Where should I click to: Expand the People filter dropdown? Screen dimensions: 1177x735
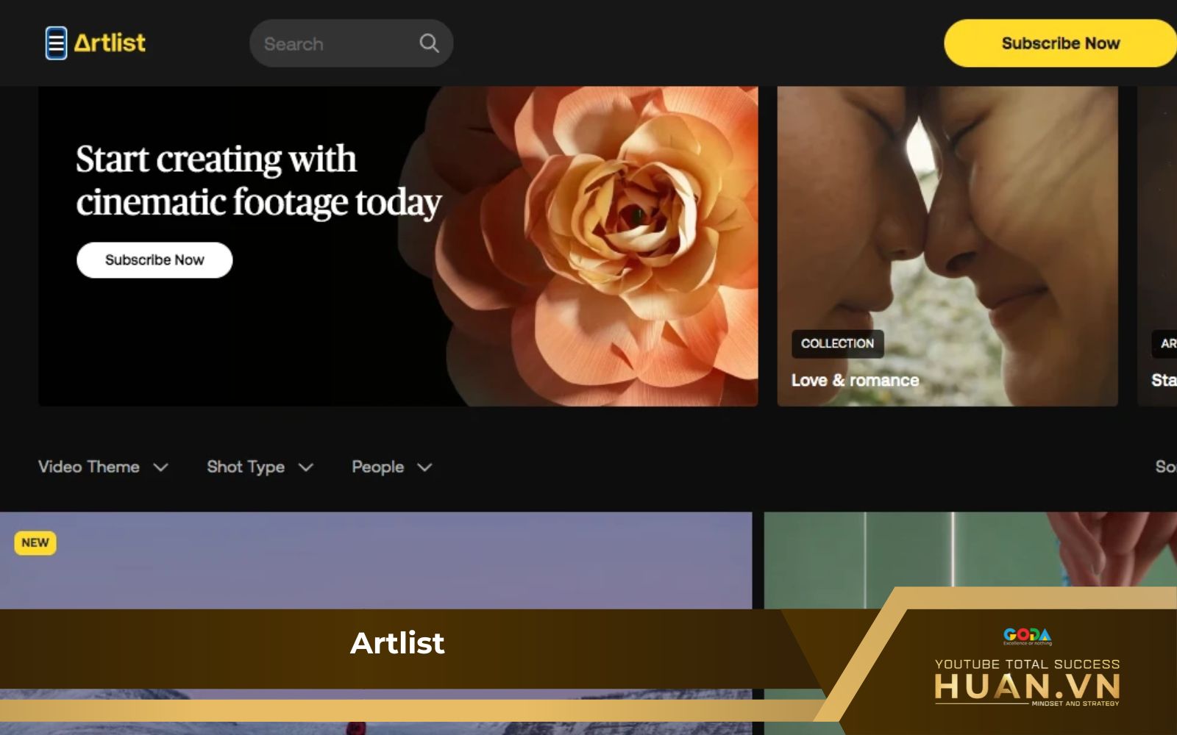tap(392, 467)
